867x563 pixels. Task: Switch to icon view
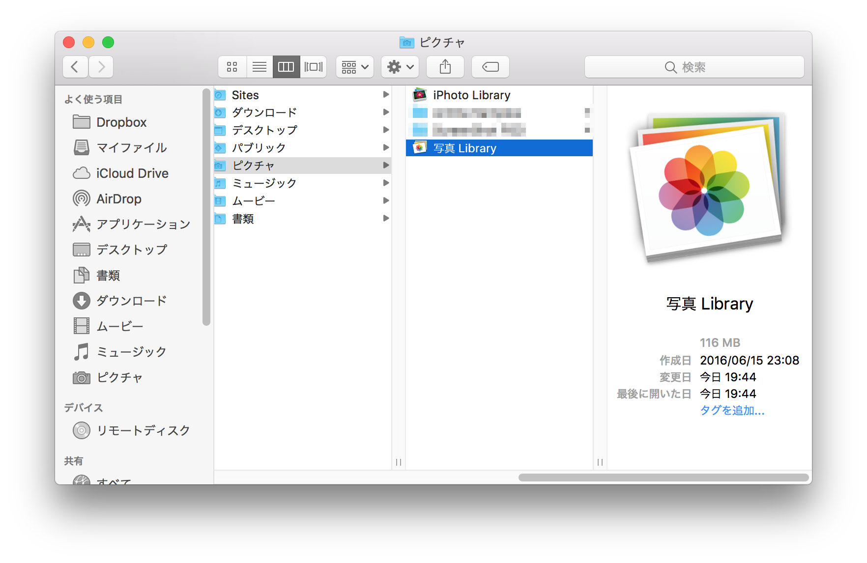[x=232, y=67]
